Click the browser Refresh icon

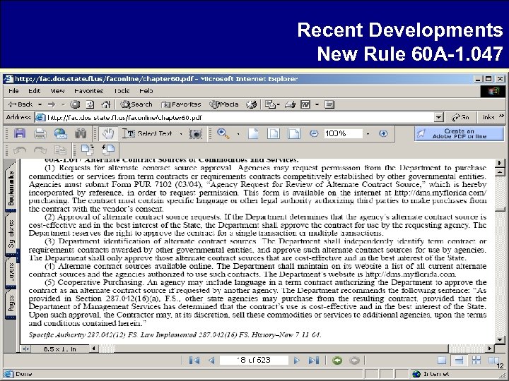[x=90, y=104]
